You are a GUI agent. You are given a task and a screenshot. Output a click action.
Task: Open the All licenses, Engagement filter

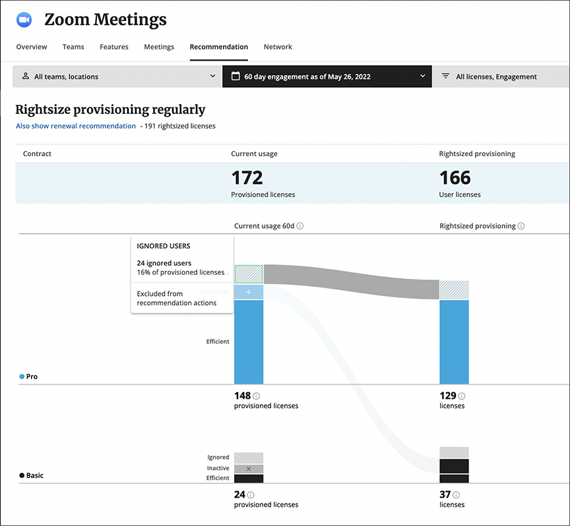[500, 76]
